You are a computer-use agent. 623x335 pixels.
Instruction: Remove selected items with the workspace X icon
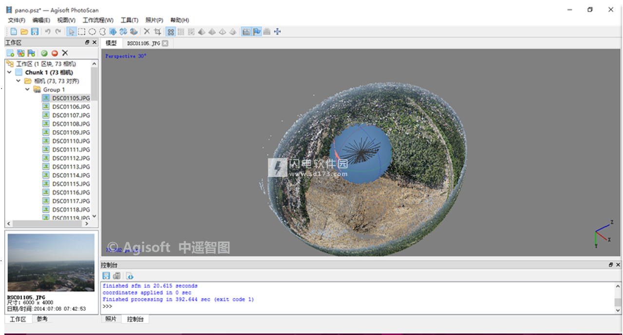[x=65, y=53]
